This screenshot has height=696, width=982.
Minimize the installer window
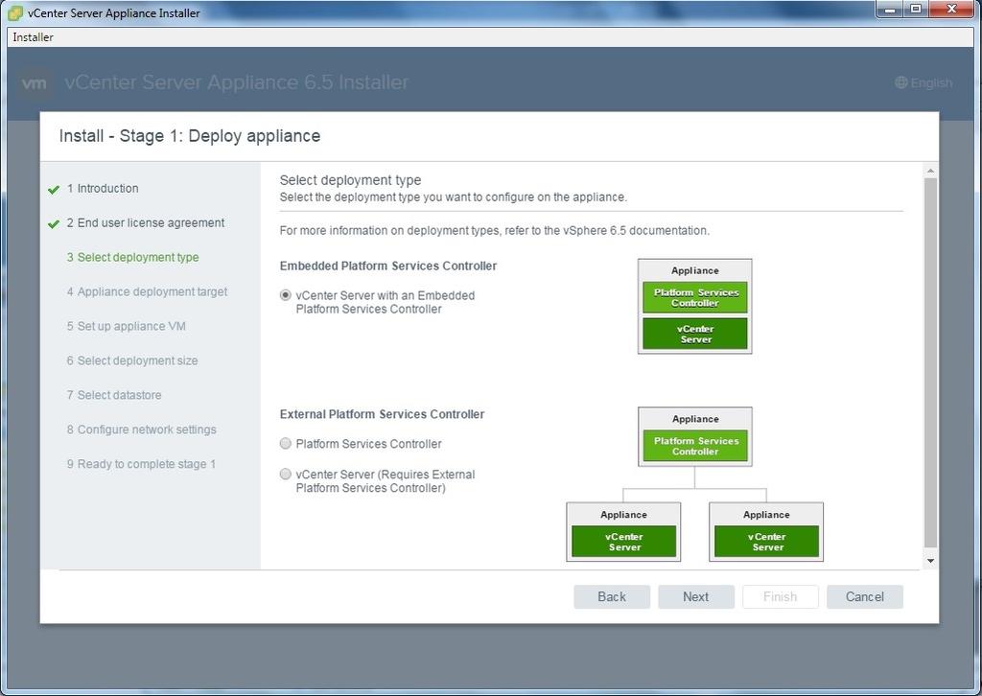coord(889,10)
